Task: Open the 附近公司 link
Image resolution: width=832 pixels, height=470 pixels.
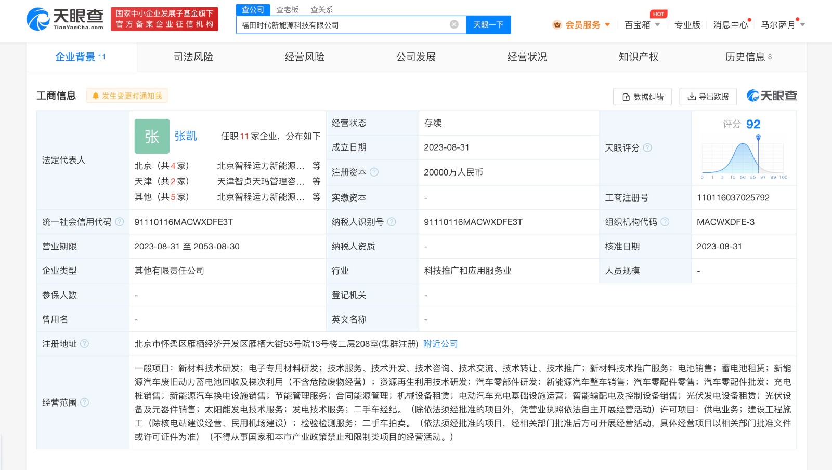Action: click(x=440, y=343)
